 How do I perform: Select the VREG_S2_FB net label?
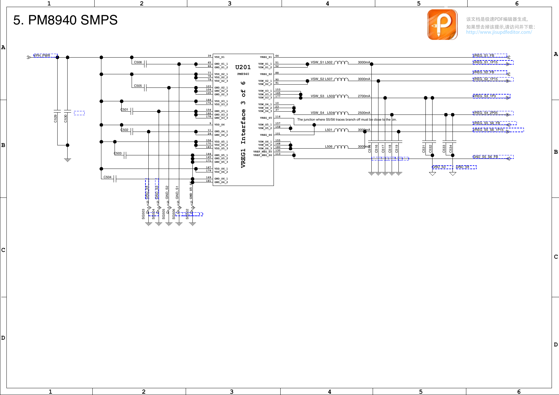pos(483,72)
